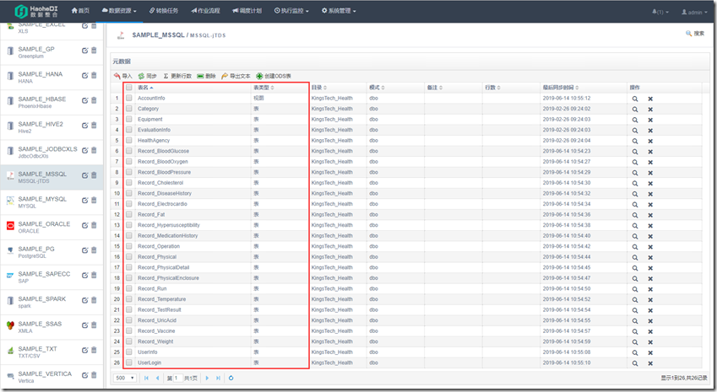Open 作业流程 in navigation
The image size is (717, 392).
click(x=205, y=10)
